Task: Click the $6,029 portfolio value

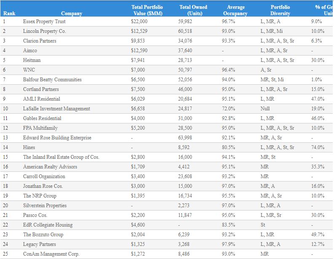Action: [x=138, y=99]
